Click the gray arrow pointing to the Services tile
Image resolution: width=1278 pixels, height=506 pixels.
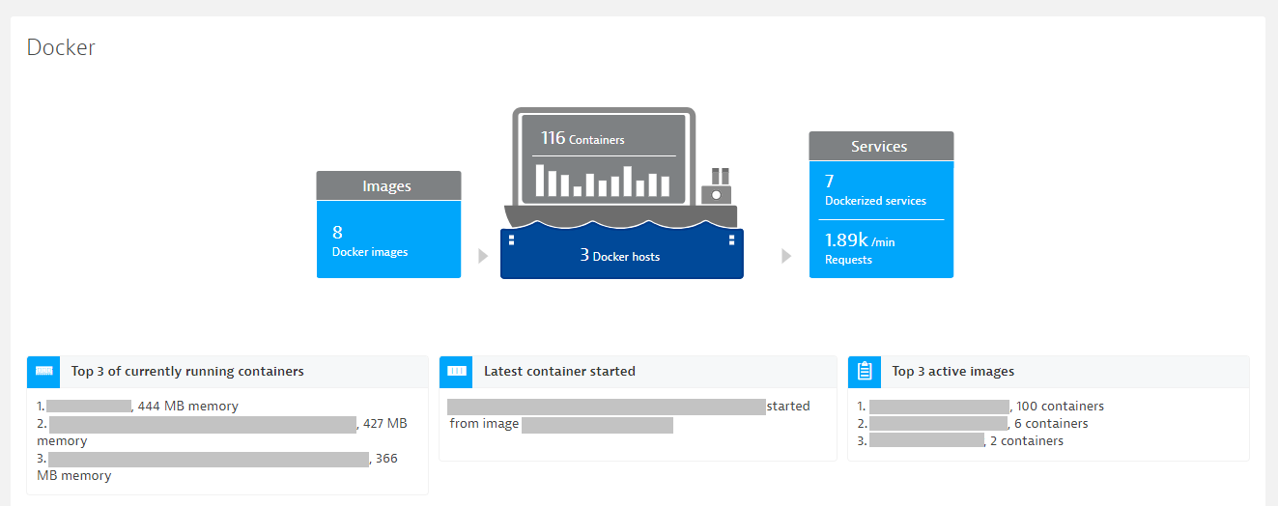tap(786, 256)
